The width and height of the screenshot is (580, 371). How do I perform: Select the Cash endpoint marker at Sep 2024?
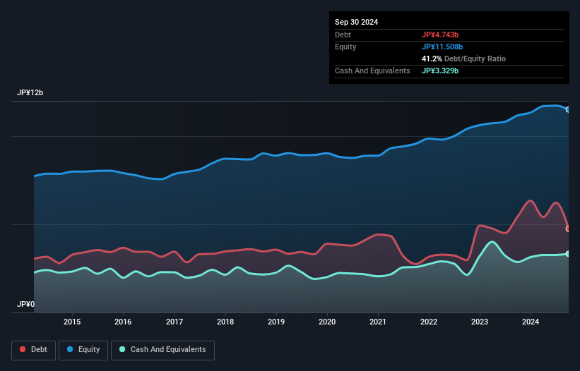pyautogui.click(x=568, y=254)
